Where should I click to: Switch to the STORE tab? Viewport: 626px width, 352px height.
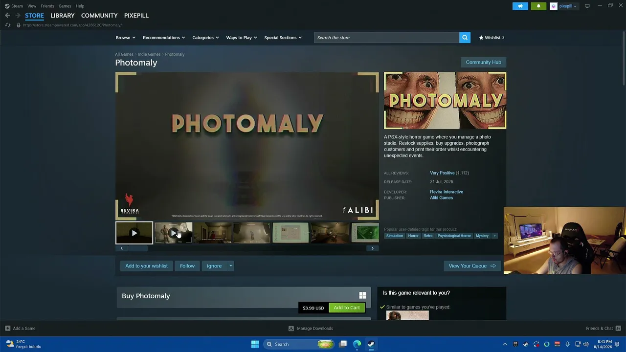point(34,16)
